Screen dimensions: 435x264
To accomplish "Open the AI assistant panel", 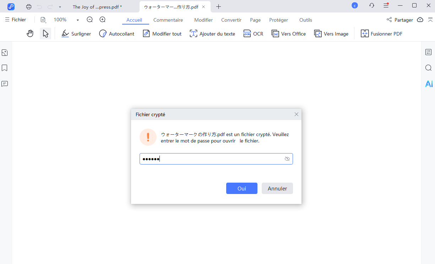I will [429, 83].
